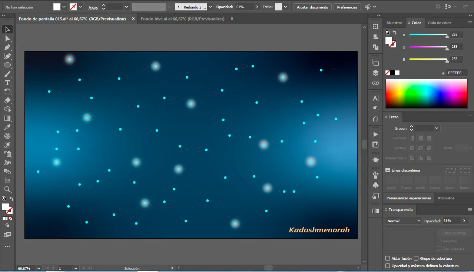Open the Links panel icon in dock

tap(375, 83)
